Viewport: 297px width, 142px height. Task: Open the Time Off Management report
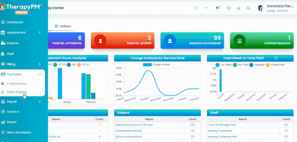point(222,125)
